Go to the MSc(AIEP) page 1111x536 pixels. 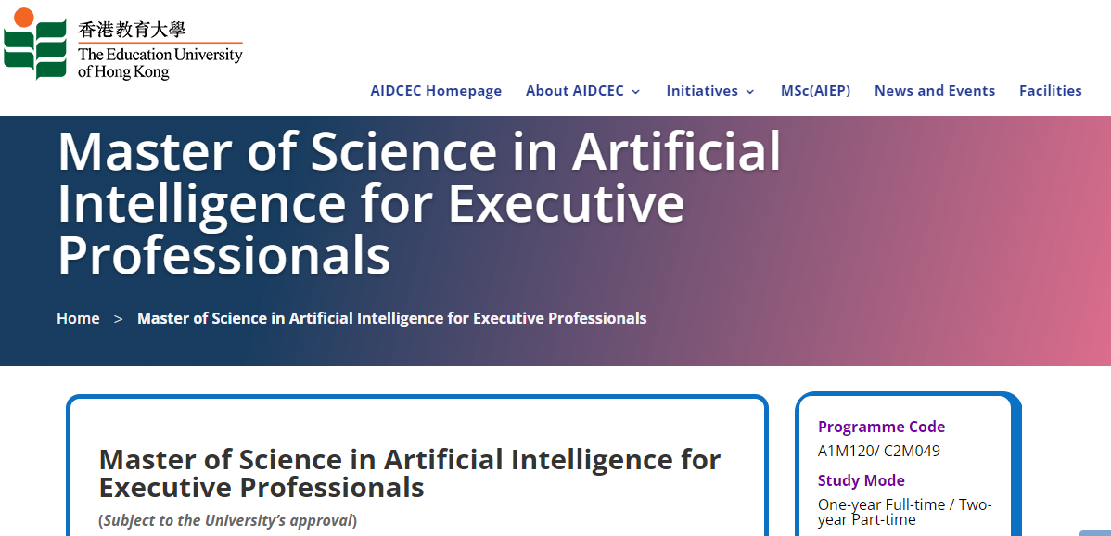(815, 91)
